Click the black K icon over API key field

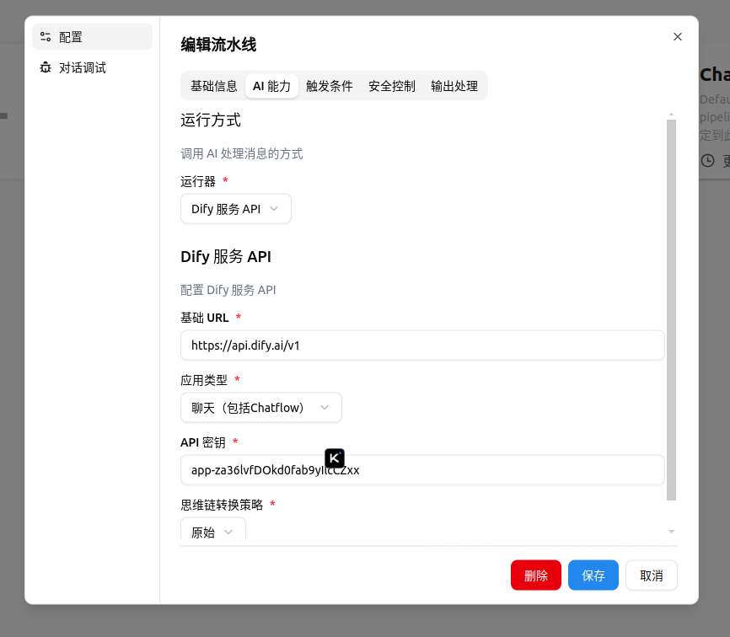click(x=335, y=458)
